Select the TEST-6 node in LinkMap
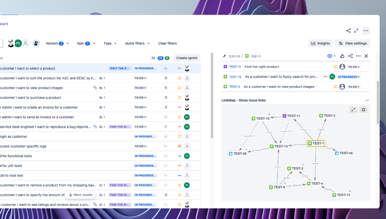This screenshot has height=219, width=386. click(x=277, y=187)
